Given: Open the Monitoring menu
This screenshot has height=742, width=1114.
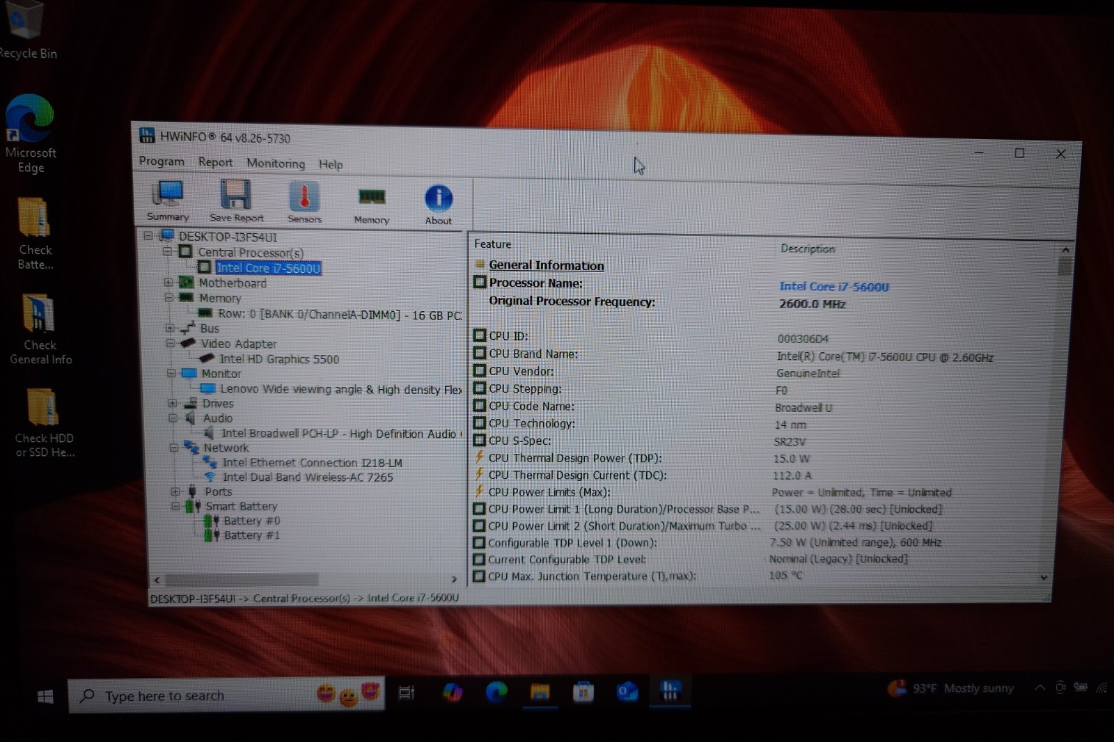Looking at the screenshot, I should 276,164.
